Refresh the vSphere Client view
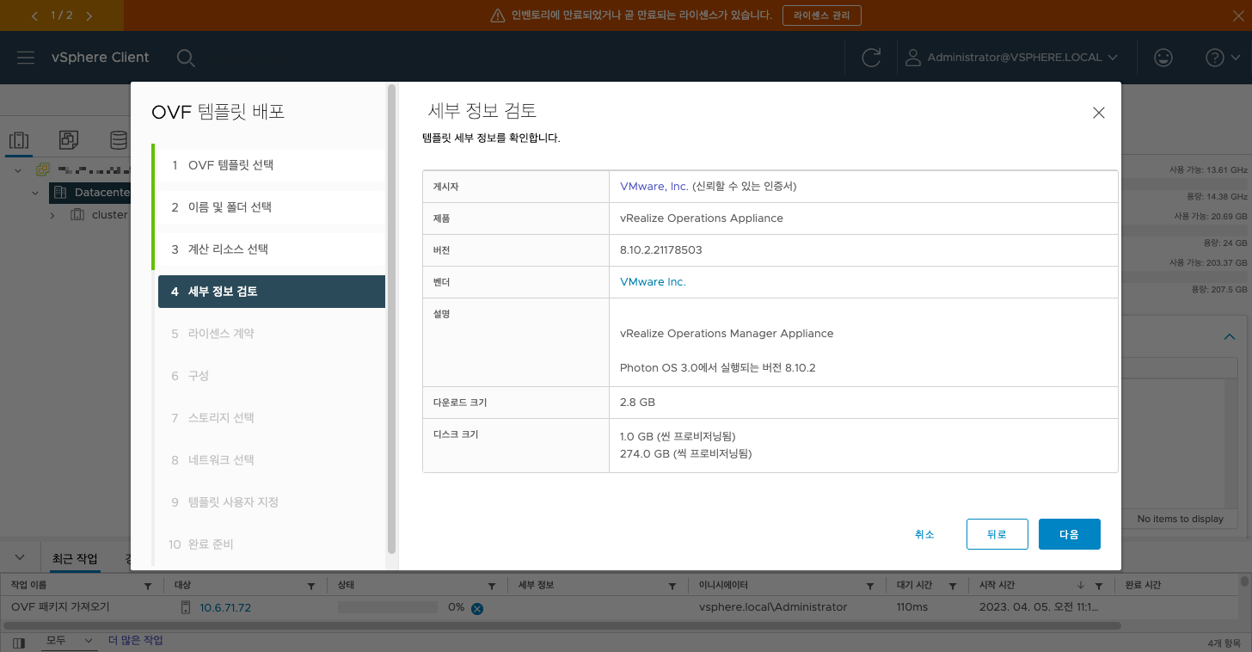This screenshot has width=1252, height=652. (x=871, y=58)
